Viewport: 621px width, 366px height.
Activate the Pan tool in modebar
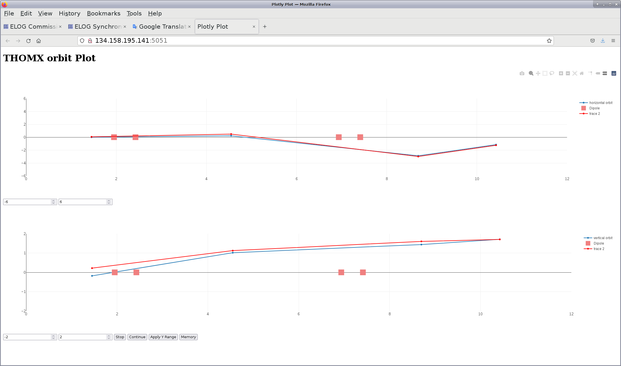pos(538,74)
